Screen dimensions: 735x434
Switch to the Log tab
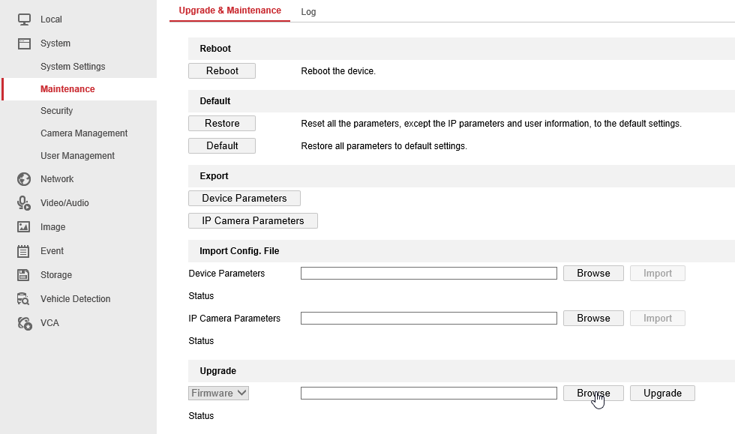[308, 12]
